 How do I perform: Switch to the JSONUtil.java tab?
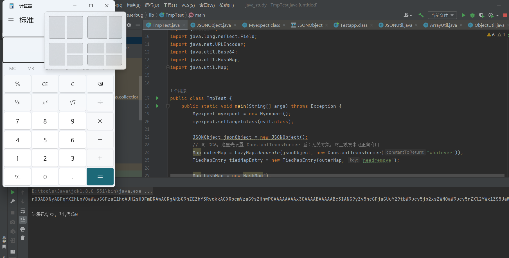[398, 25]
